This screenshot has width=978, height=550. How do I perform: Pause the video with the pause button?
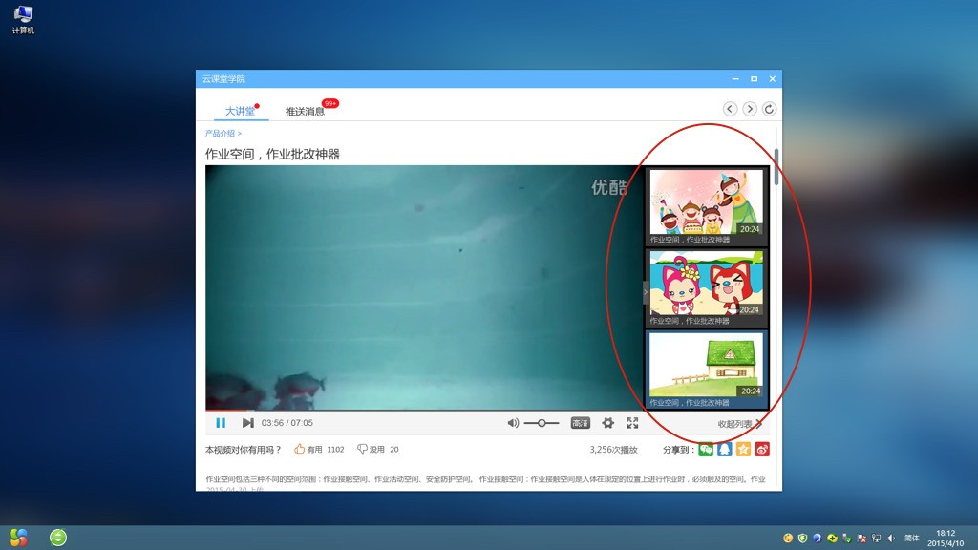point(221,423)
